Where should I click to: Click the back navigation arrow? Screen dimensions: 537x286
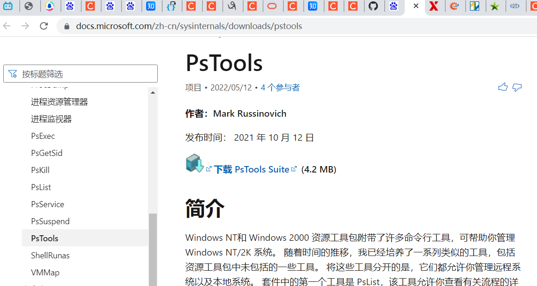click(6, 26)
